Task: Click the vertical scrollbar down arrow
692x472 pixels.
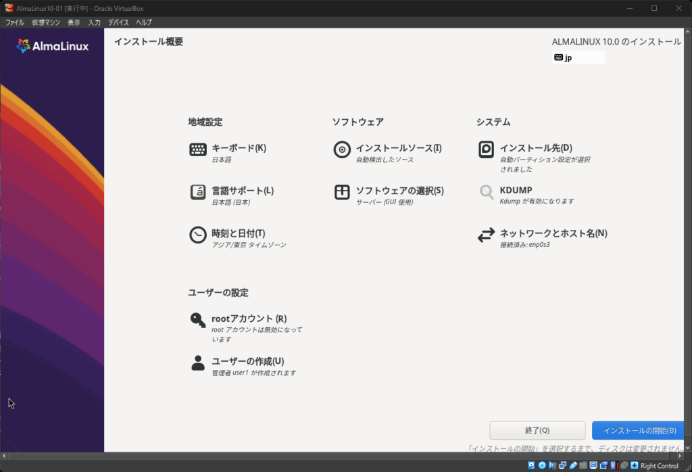Action: coord(687,448)
